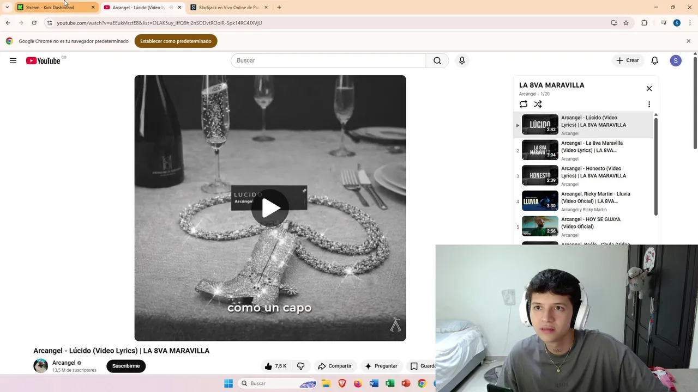Open YouTube account avatar menu

tap(676, 60)
